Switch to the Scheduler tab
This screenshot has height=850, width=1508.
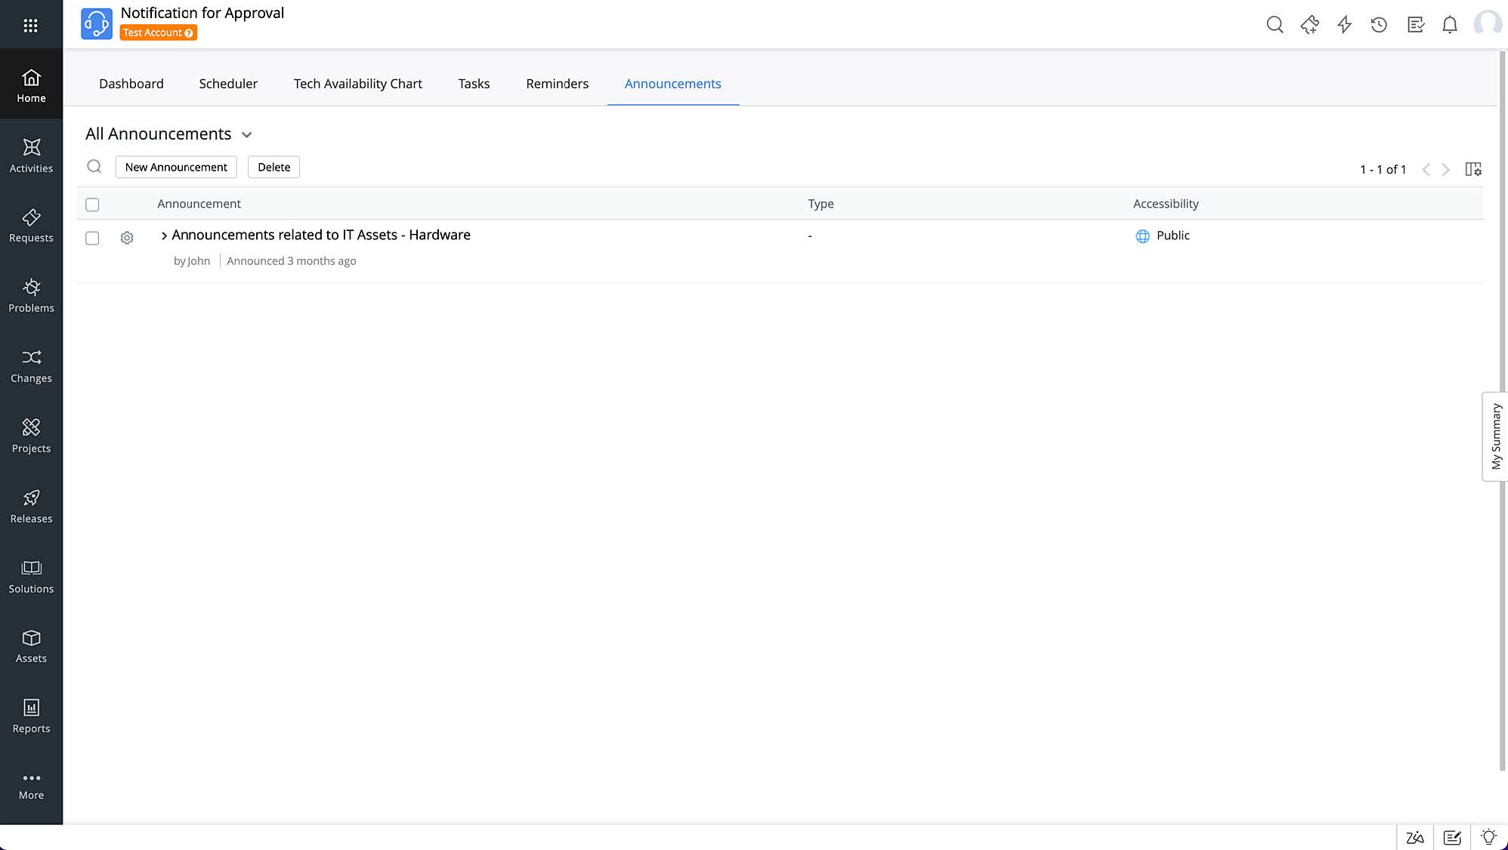[228, 84]
